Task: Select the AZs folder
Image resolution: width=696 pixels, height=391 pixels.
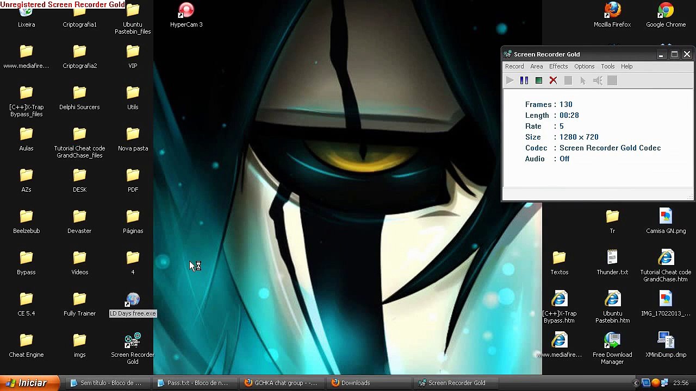Action: click(26, 180)
